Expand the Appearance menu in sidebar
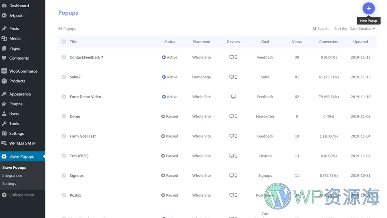The height and width of the screenshot is (218, 387). (20, 94)
